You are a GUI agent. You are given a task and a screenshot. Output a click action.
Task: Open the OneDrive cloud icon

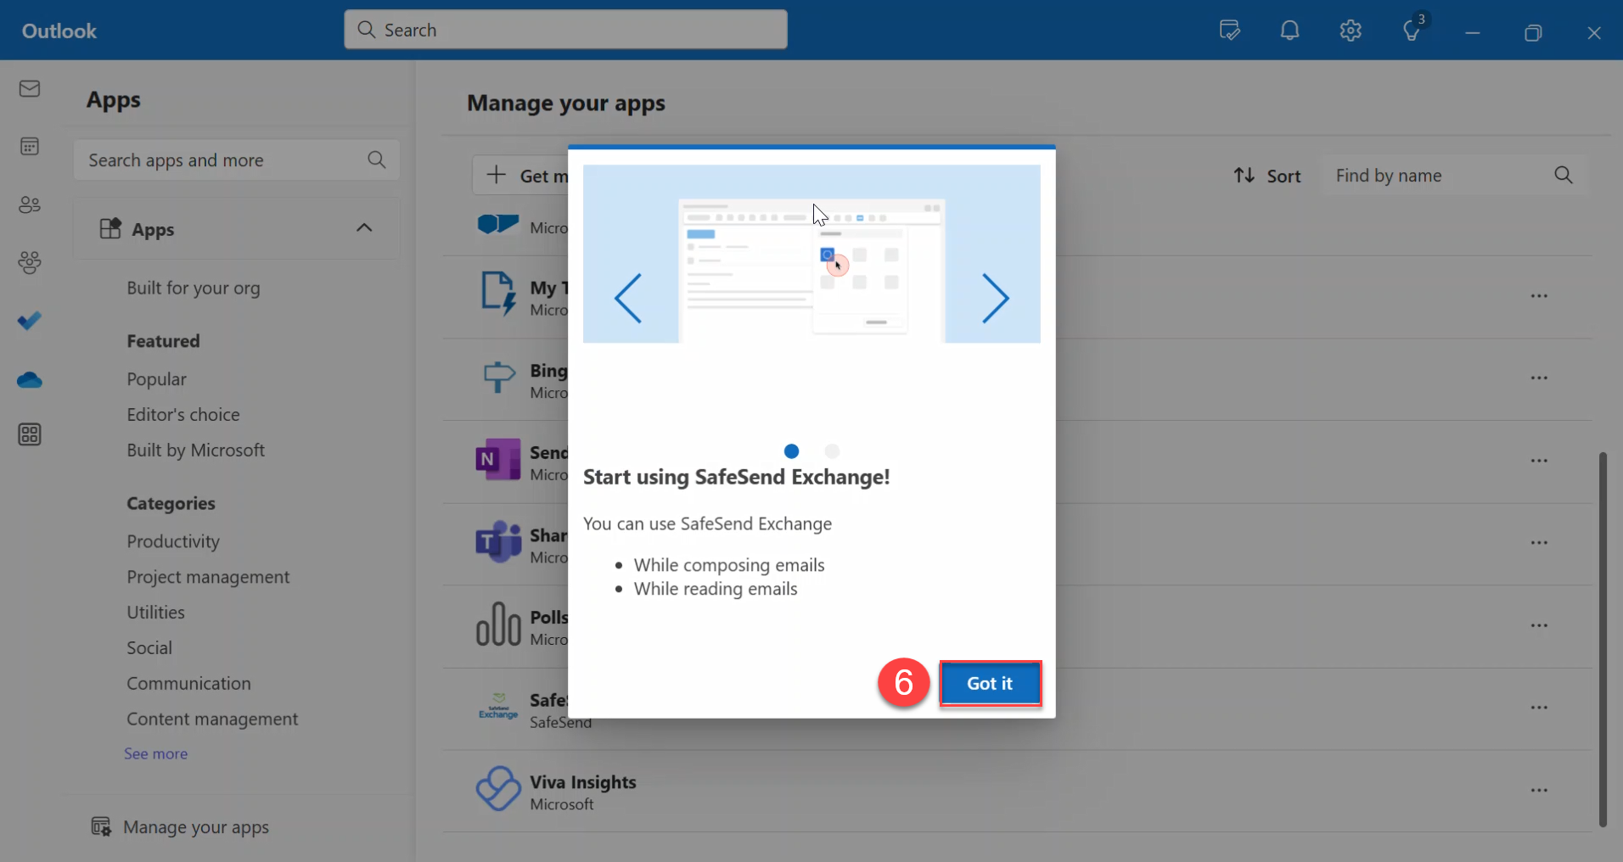[x=30, y=379]
